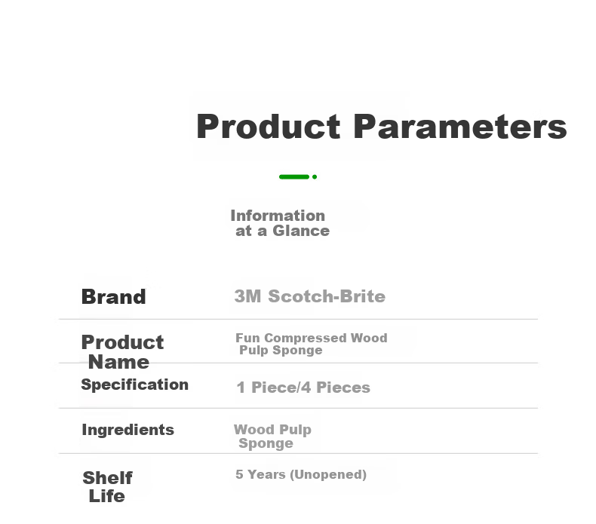Select the 5 Years (Unopened) value
Image resolution: width=596 pixels, height=524 pixels.
tap(301, 474)
